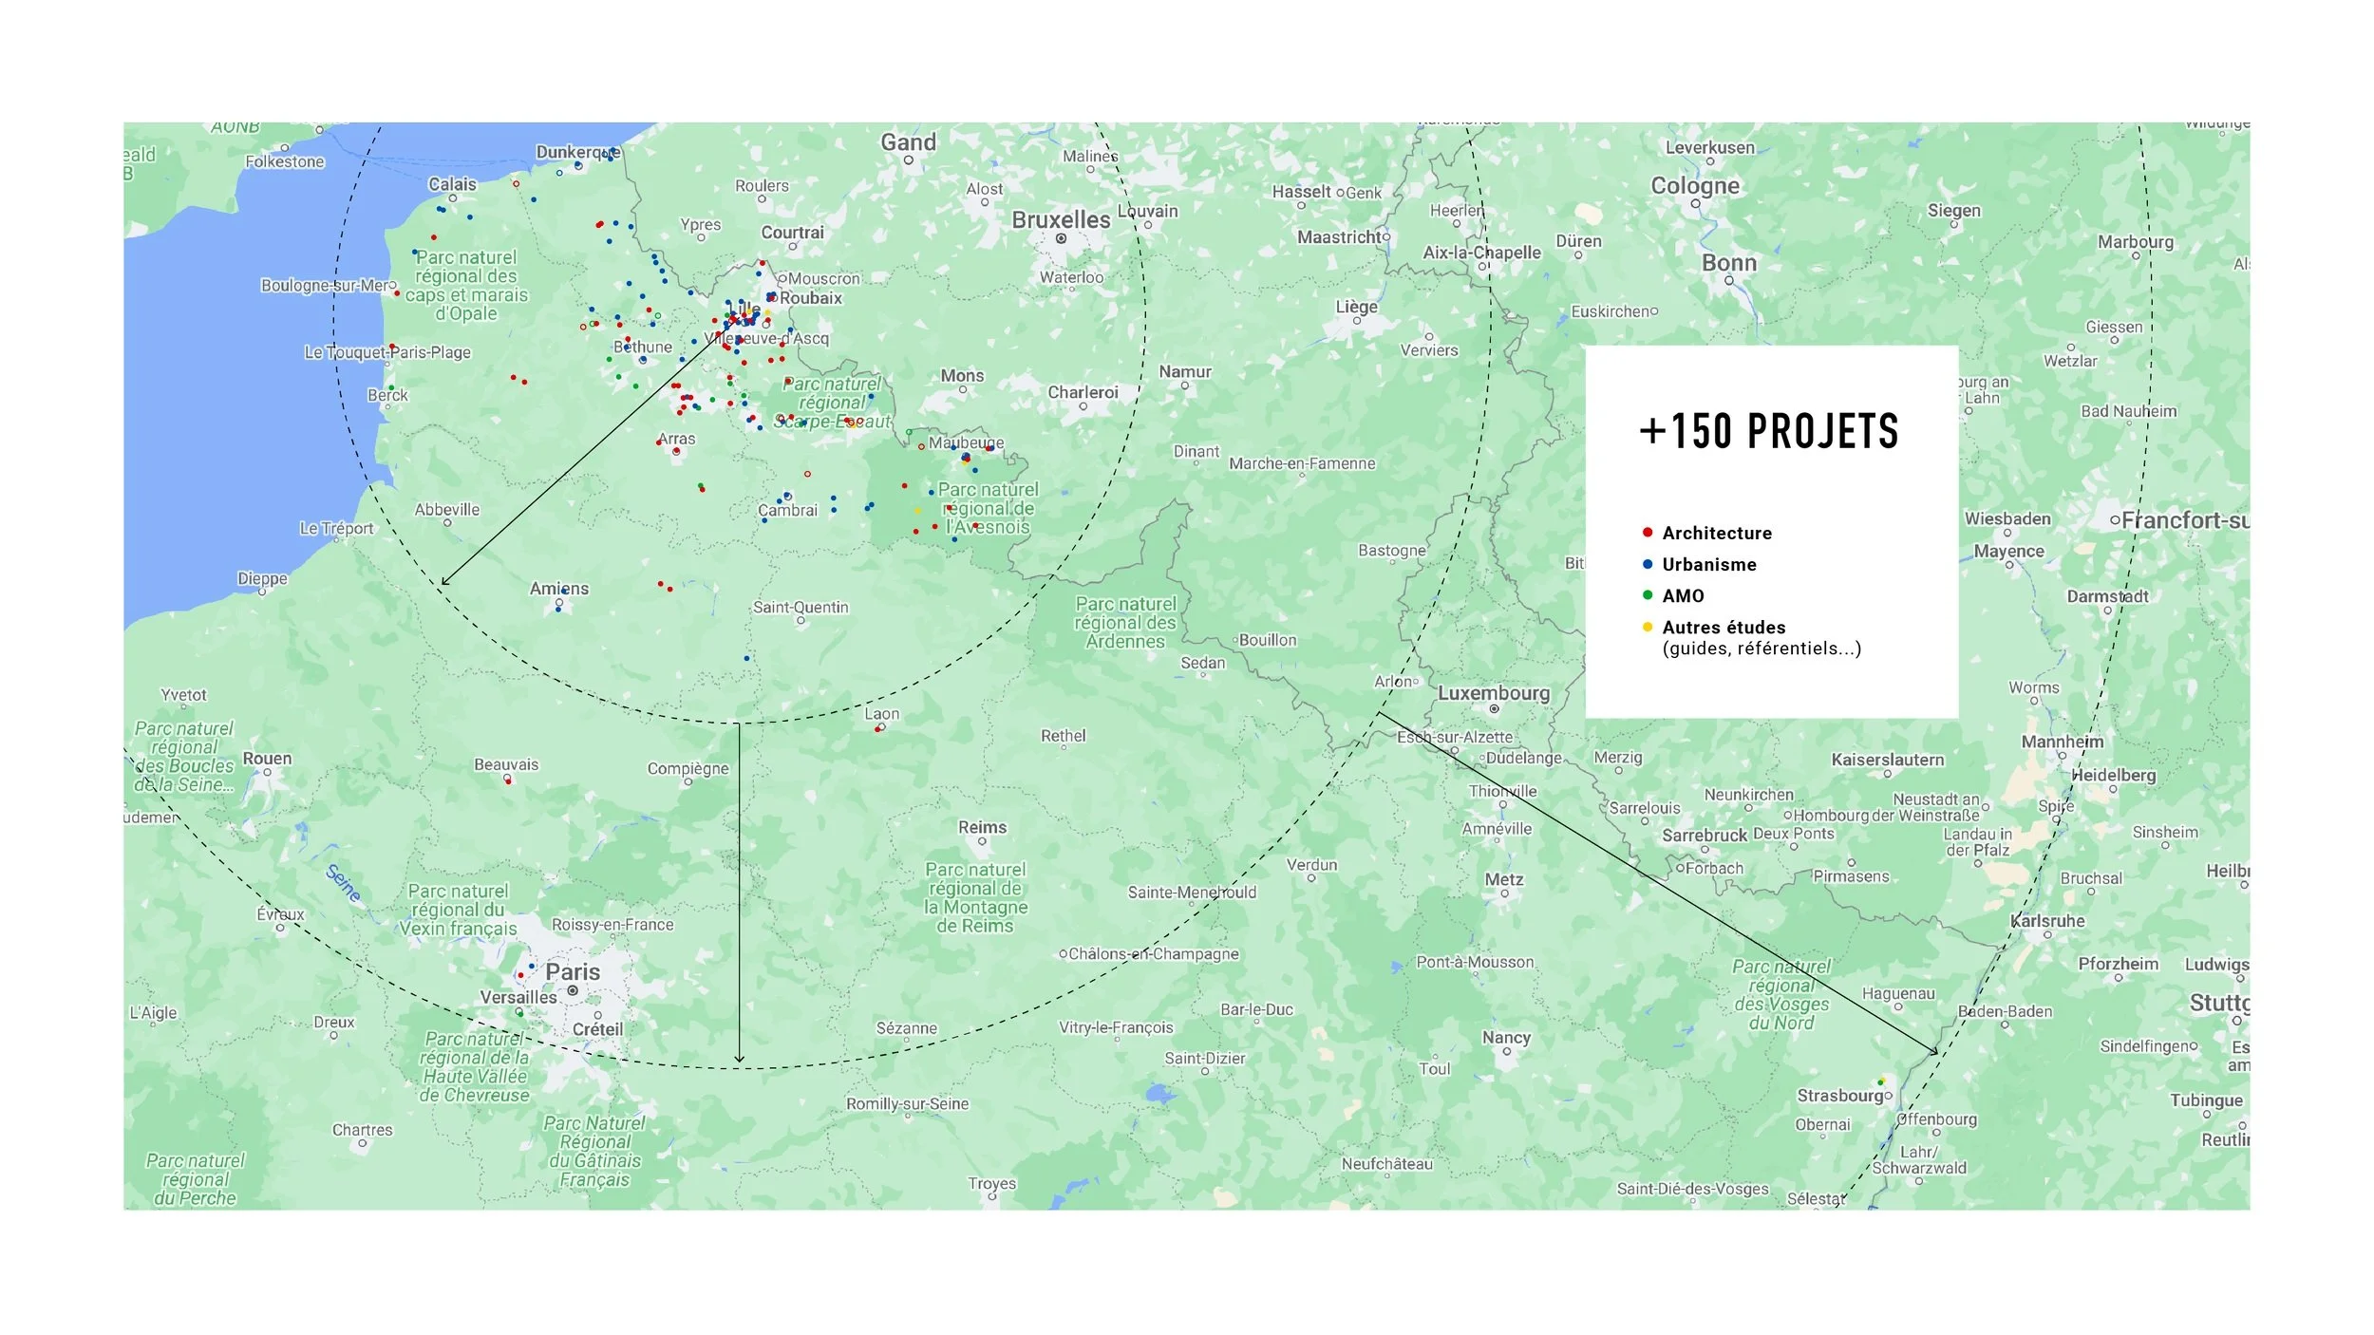Viewport: 2374px width, 1335px height.
Task: Click the +150 PROJETS title text
Action: (x=1769, y=431)
